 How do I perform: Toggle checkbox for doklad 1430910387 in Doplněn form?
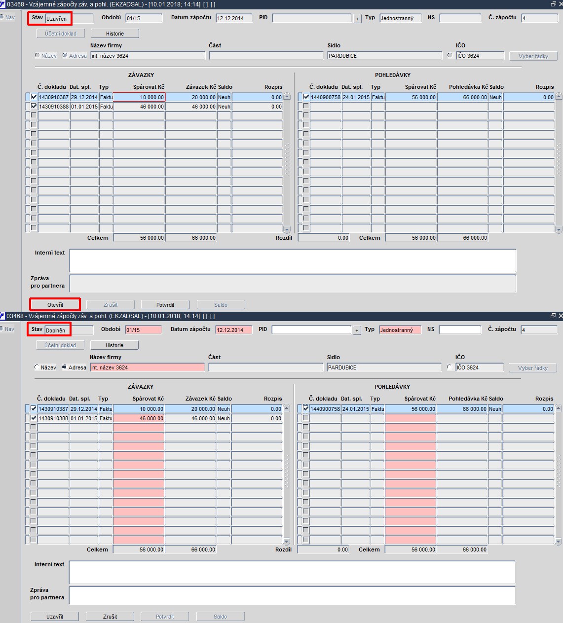coord(34,409)
